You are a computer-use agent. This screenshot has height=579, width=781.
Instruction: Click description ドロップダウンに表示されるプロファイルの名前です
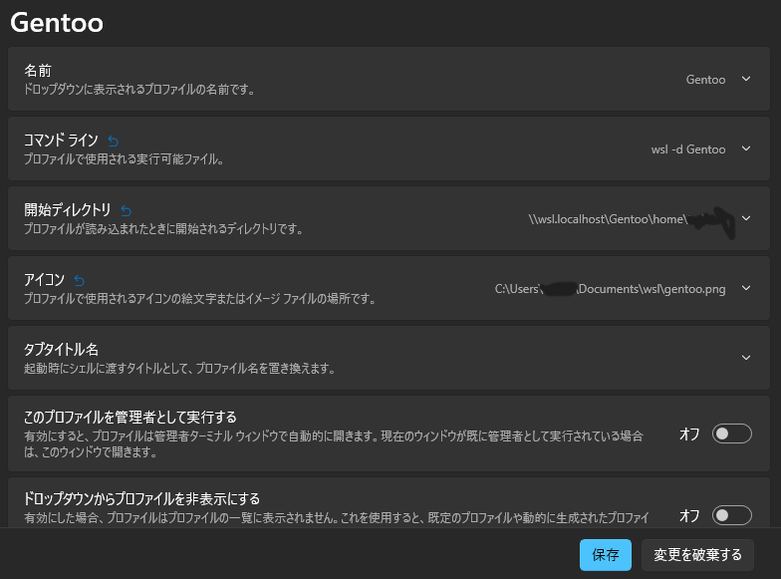click(x=139, y=90)
